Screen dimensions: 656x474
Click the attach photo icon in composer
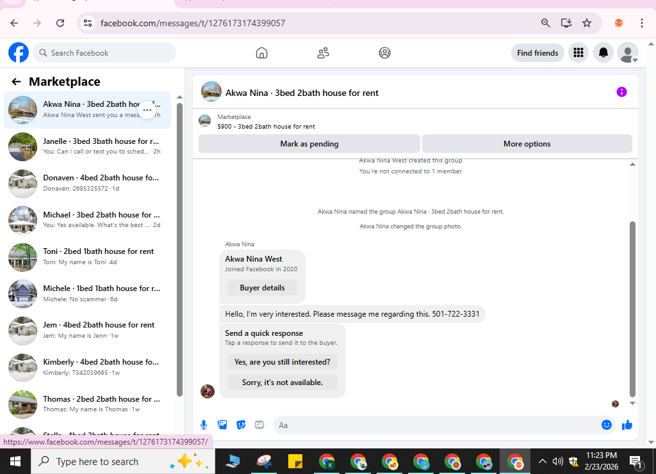[222, 425]
